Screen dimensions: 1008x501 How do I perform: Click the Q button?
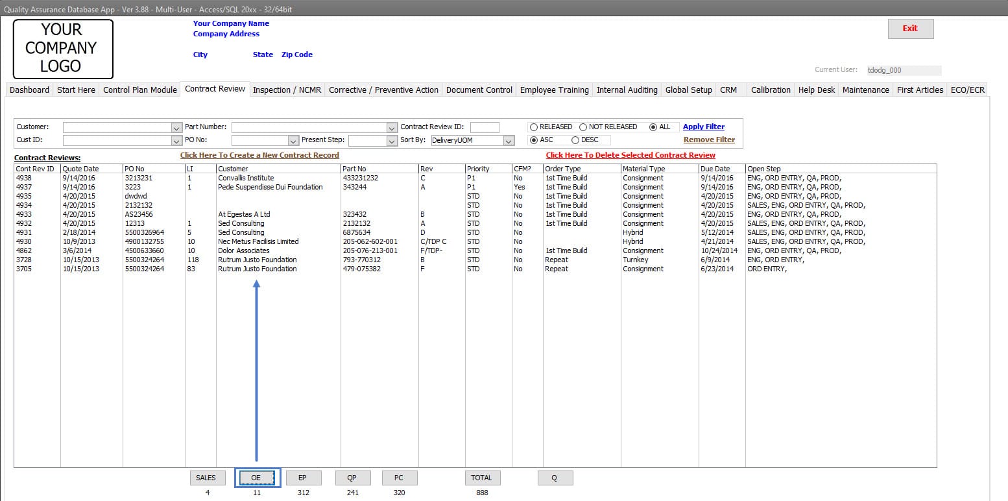[555, 478]
